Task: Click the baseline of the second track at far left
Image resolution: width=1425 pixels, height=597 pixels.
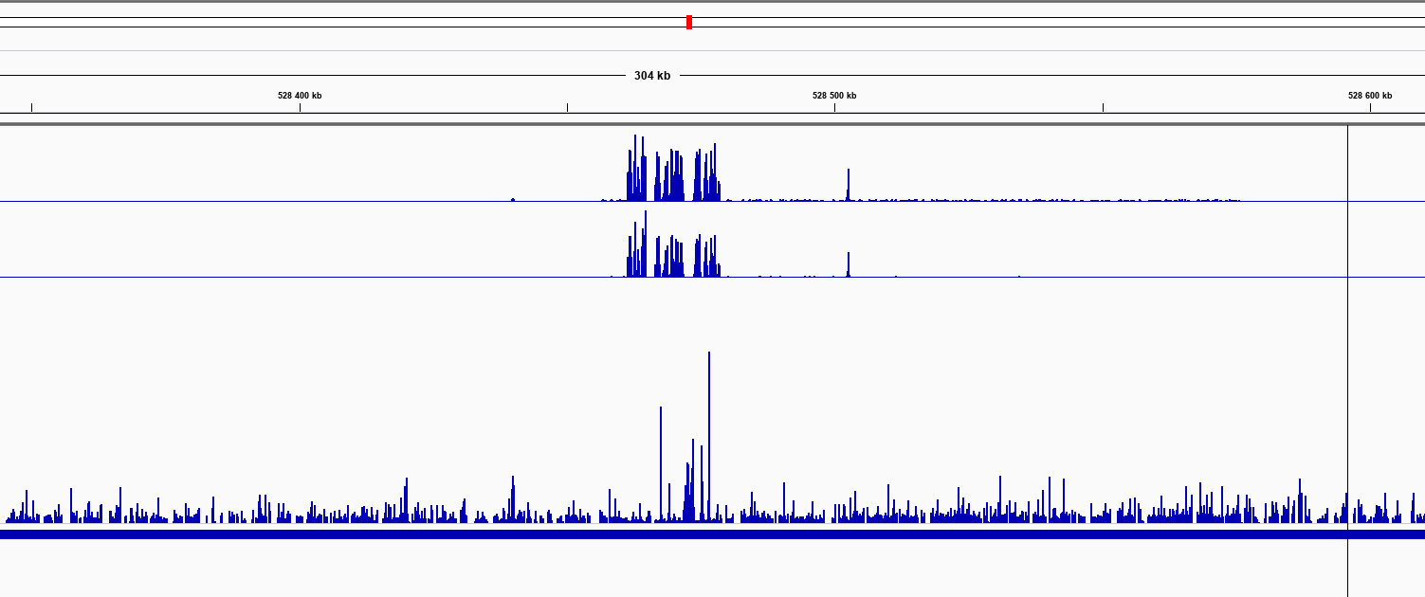Action: click(x=19, y=277)
